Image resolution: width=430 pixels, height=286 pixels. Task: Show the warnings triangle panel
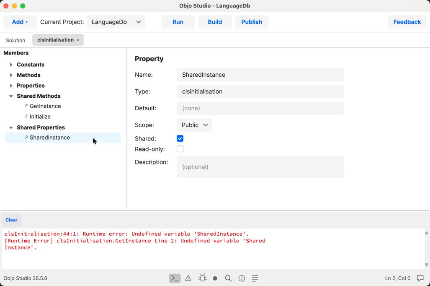188,278
